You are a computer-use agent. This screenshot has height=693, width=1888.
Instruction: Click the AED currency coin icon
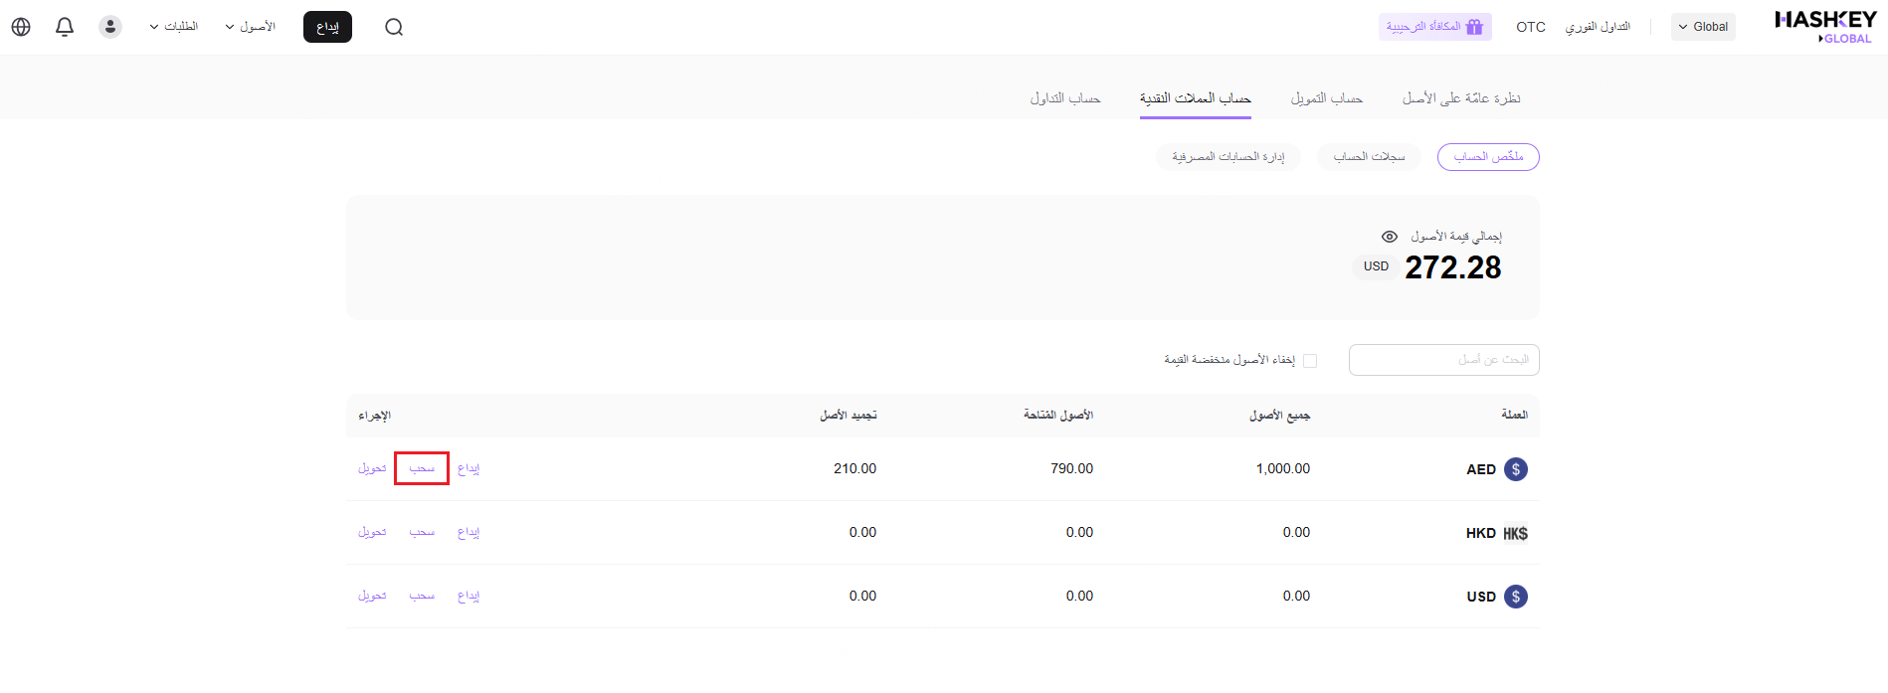(x=1515, y=469)
